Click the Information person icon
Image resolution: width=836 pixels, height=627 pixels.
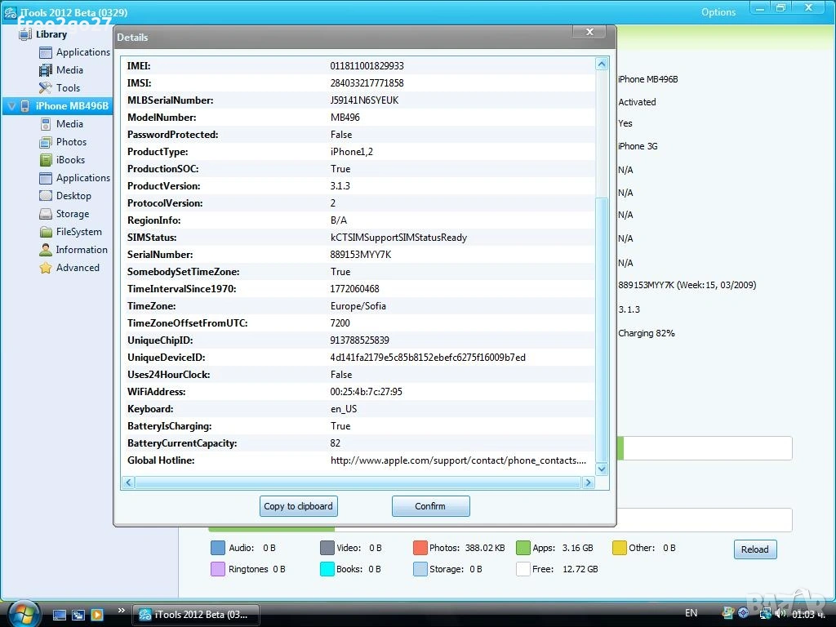[46, 250]
